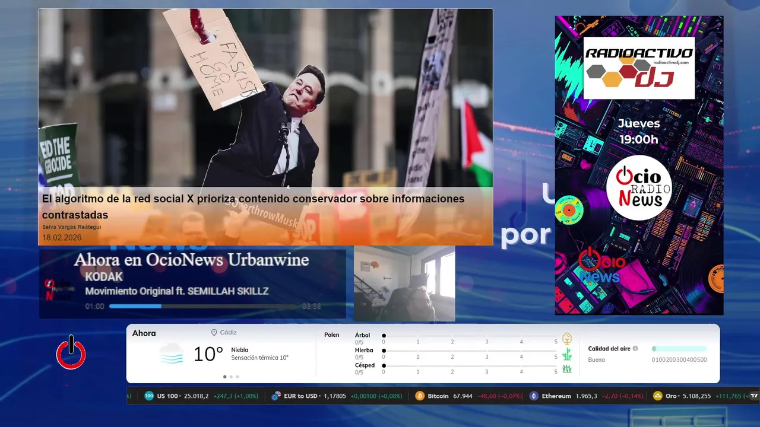Click the EUR to USD flag icon
Viewport: 760px width, 427px height.
click(276, 396)
